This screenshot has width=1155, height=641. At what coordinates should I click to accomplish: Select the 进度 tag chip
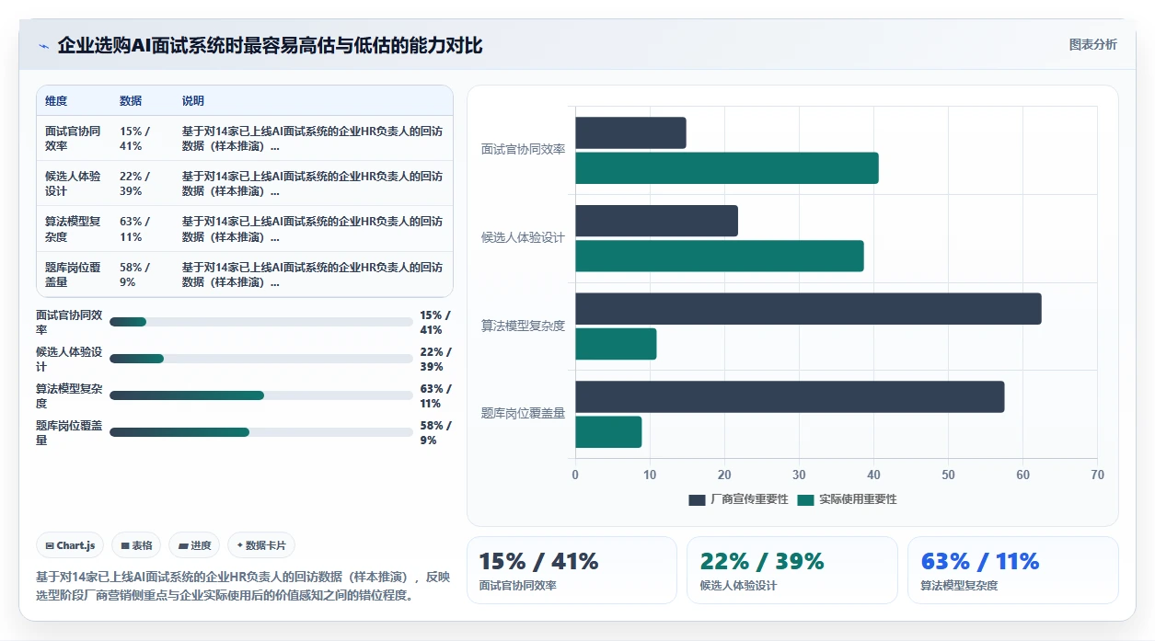click(x=194, y=545)
